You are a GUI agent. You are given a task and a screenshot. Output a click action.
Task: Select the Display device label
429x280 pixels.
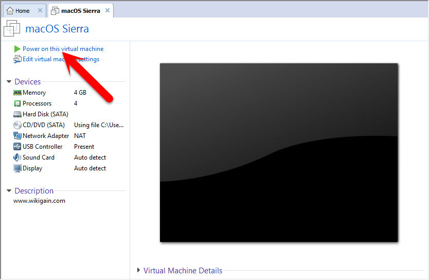click(32, 168)
